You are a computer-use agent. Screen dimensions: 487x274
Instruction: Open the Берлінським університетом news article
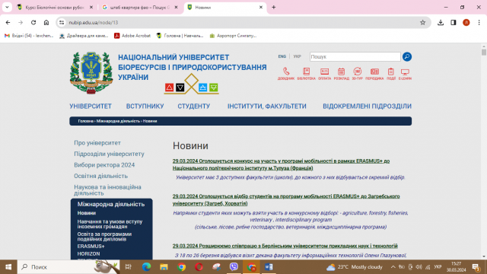[x=285, y=246]
